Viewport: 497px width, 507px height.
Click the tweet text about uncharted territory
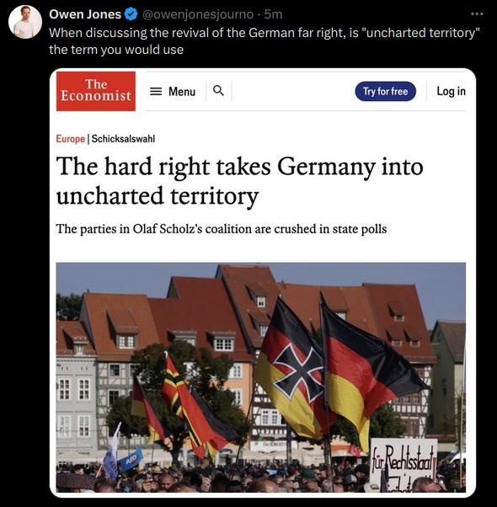[265, 41]
